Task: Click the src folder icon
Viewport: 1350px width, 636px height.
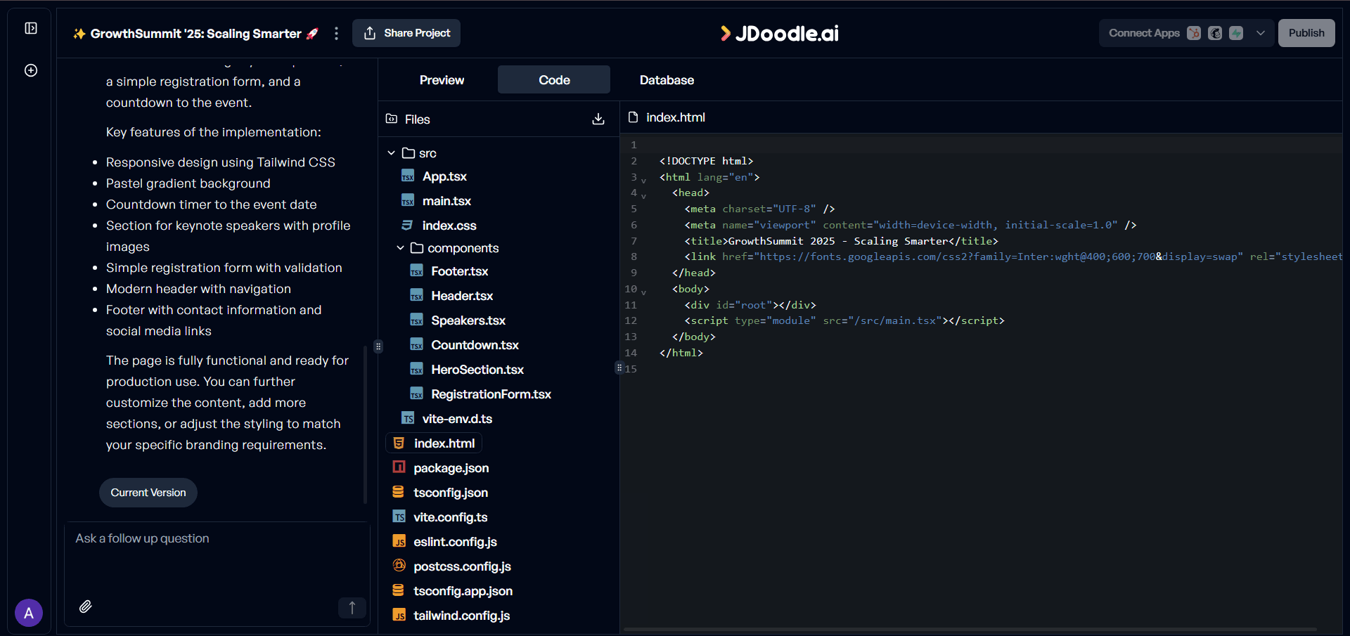Action: [x=409, y=152]
